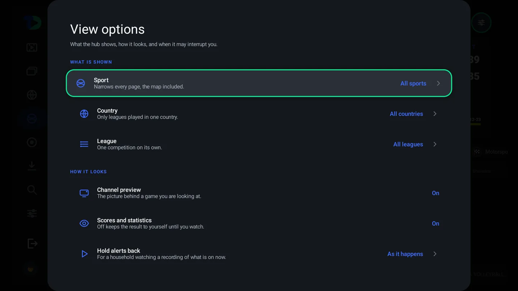Screen dimensions: 518x291
Task: Open the Sport filter row
Action: tap(259, 83)
